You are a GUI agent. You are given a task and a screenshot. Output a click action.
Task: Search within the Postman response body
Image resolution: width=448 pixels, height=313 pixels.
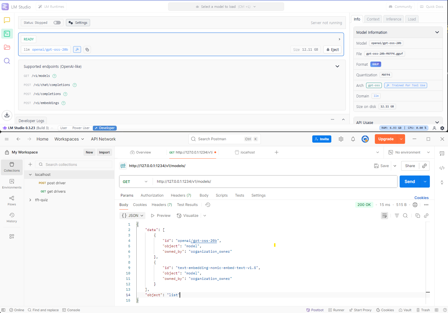click(405, 216)
